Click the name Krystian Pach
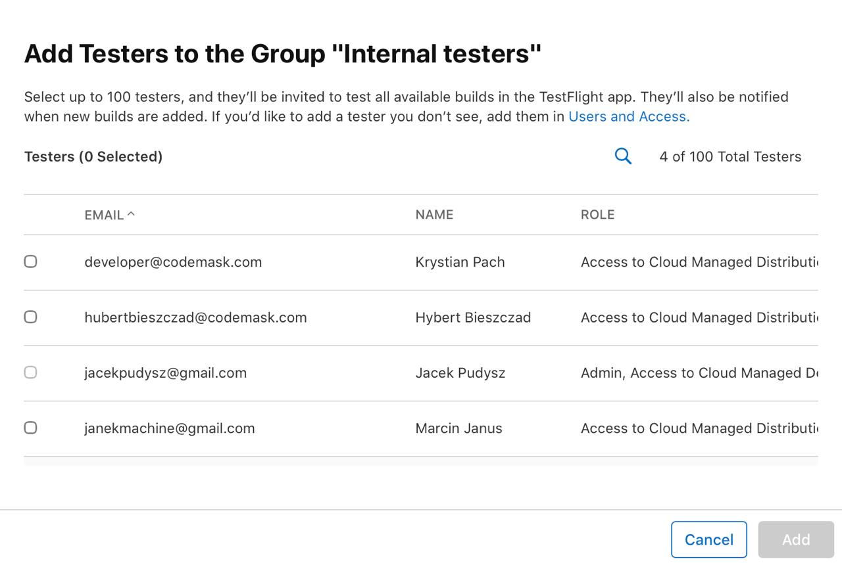Image resolution: width=842 pixels, height=563 pixels. pos(460,262)
